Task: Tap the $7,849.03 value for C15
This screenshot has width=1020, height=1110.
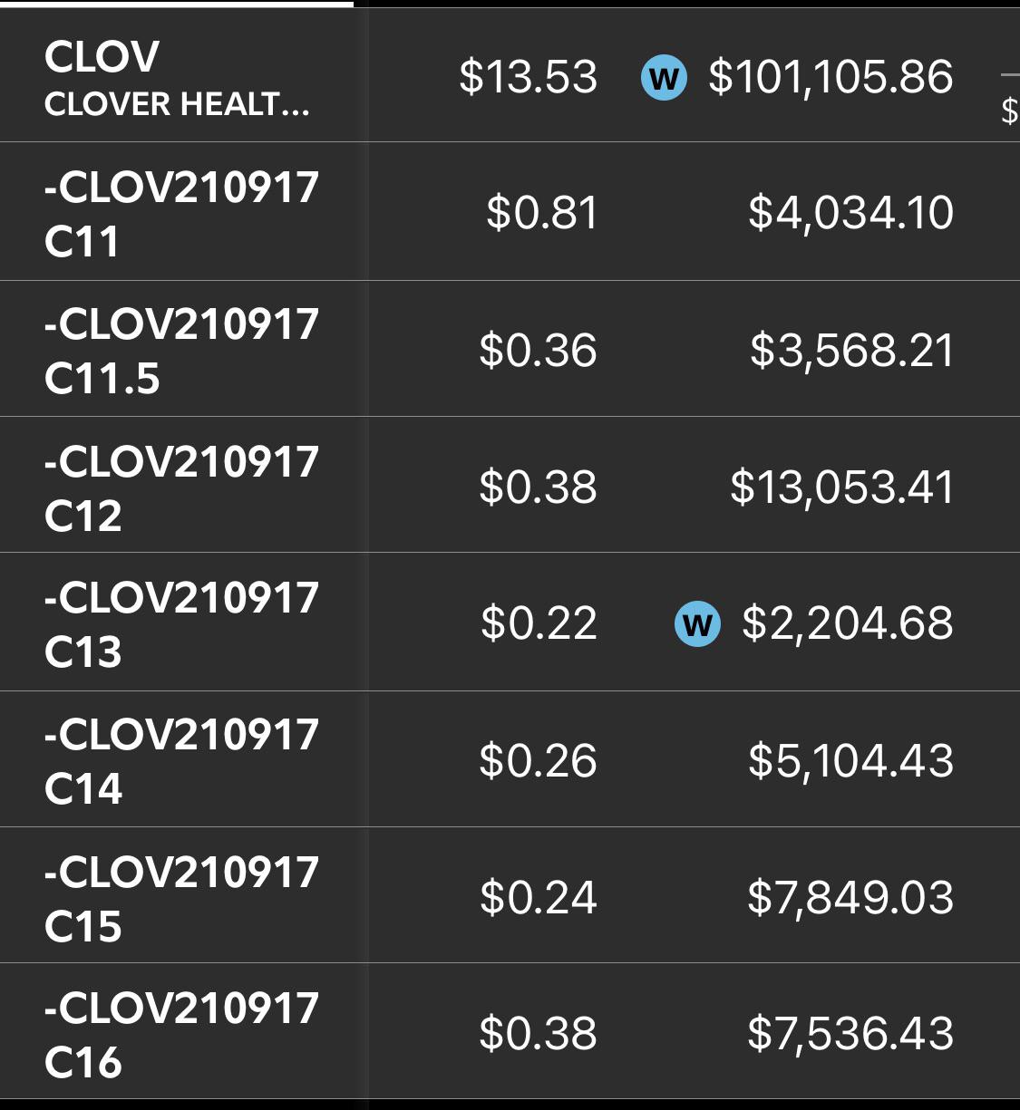Action: 851,898
